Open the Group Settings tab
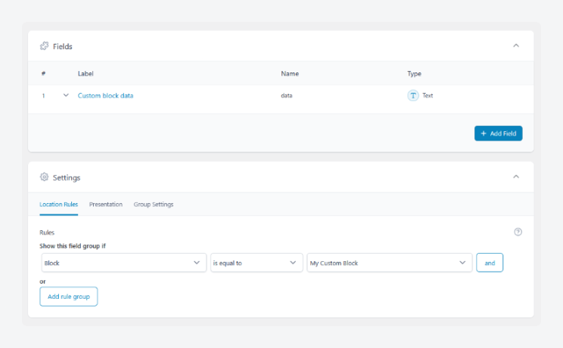 [x=154, y=205]
